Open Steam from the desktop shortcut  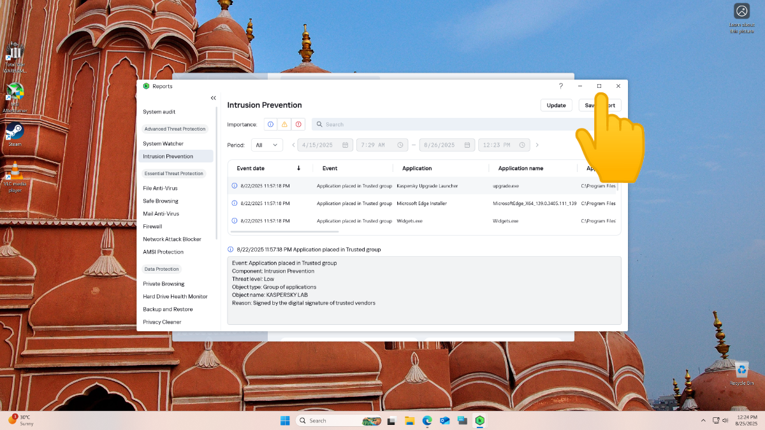(15, 134)
